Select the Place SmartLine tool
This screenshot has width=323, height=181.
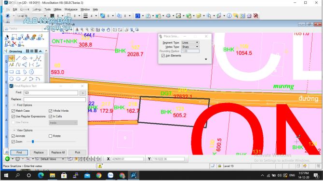pos(12,58)
